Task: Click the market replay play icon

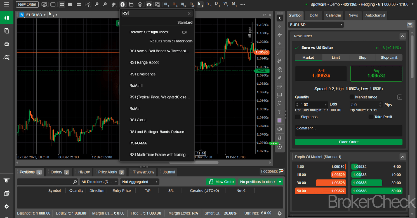Action: pyautogui.click(x=280, y=146)
